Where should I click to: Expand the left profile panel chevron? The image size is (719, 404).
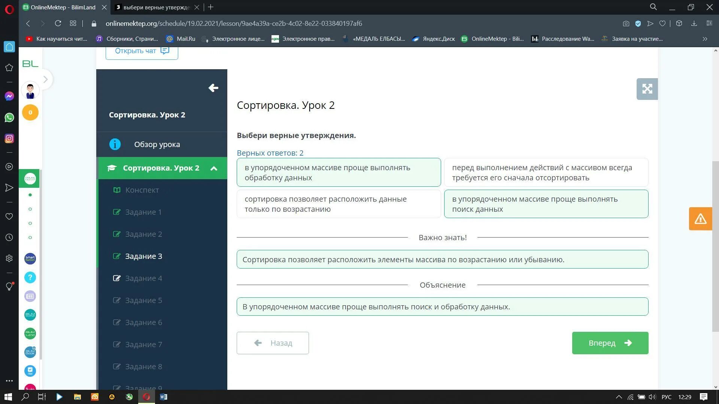[x=45, y=79]
